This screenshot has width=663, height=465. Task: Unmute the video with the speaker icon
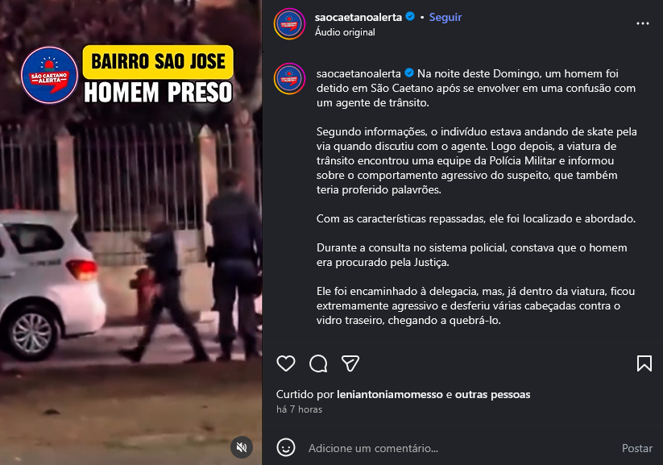pyautogui.click(x=242, y=447)
